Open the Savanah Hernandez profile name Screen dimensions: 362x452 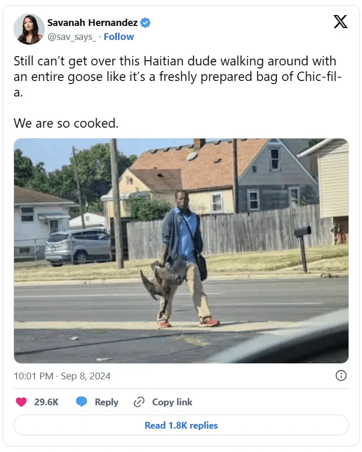92,22
